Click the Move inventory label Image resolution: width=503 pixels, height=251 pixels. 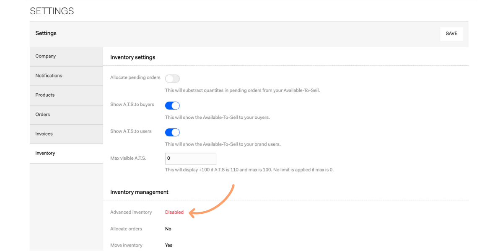point(126,245)
